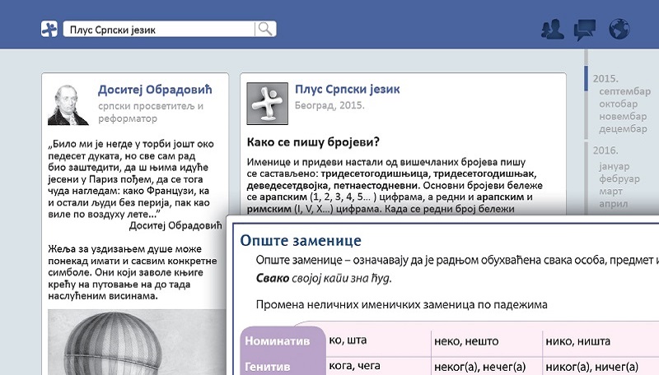Open the friends icon in header

pos(552,30)
